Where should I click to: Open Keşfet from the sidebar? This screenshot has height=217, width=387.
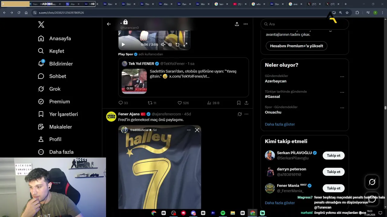[51, 51]
